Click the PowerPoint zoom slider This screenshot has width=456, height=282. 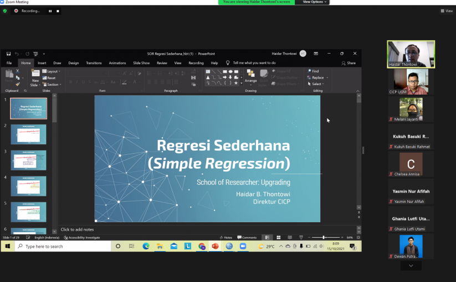coord(324,237)
